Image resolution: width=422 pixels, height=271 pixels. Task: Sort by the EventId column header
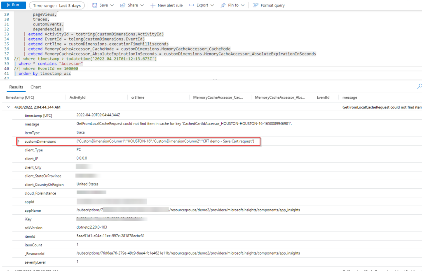(323, 97)
